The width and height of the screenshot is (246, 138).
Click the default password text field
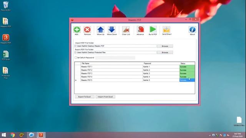(115, 58)
